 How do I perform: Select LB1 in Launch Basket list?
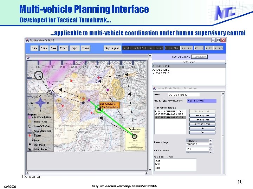coord(197,149)
